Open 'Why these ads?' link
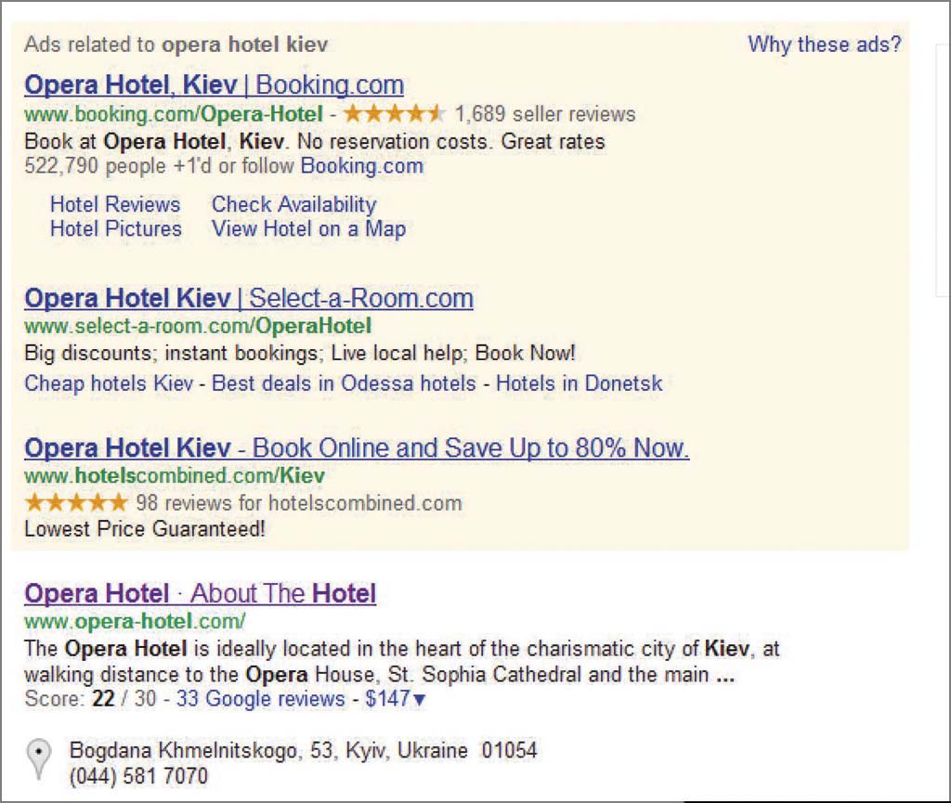 click(825, 45)
